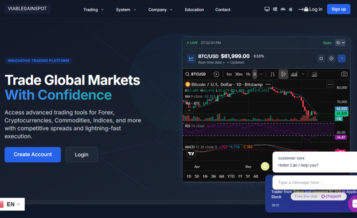Viewport: 357px width, 218px height.
Task: Click the Vol · BTC indicator legend
Action: click(x=196, y=103)
